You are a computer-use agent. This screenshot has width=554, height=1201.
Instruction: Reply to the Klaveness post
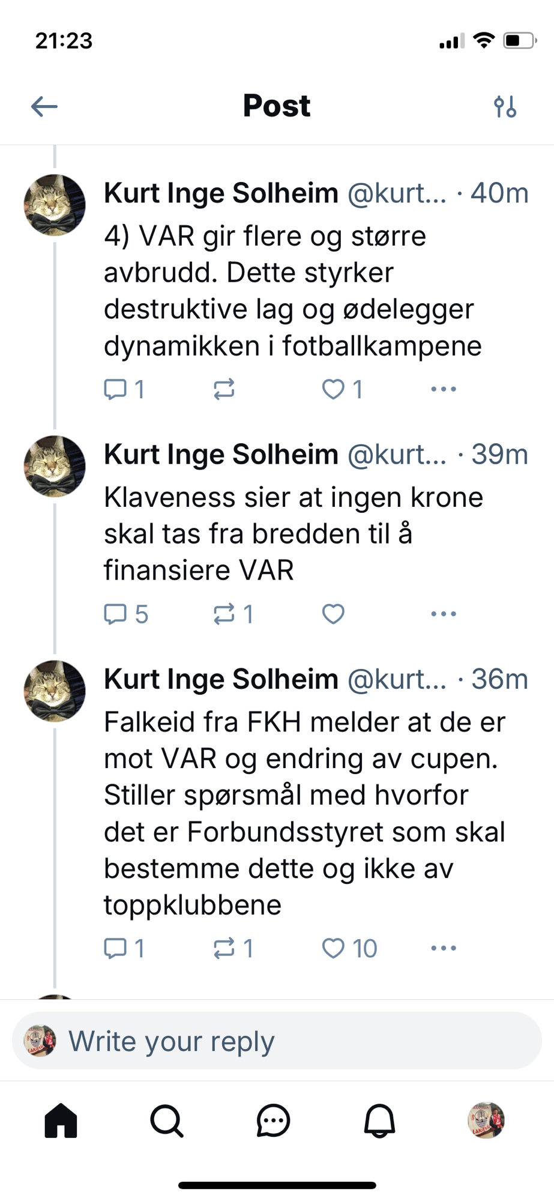[115, 614]
